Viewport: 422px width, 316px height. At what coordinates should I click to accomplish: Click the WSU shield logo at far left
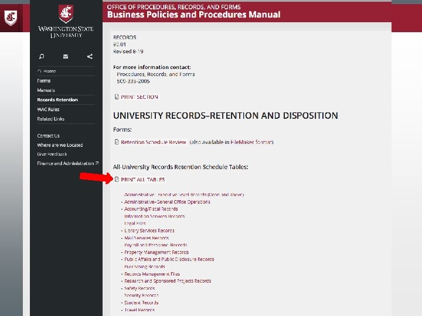tap(11, 18)
